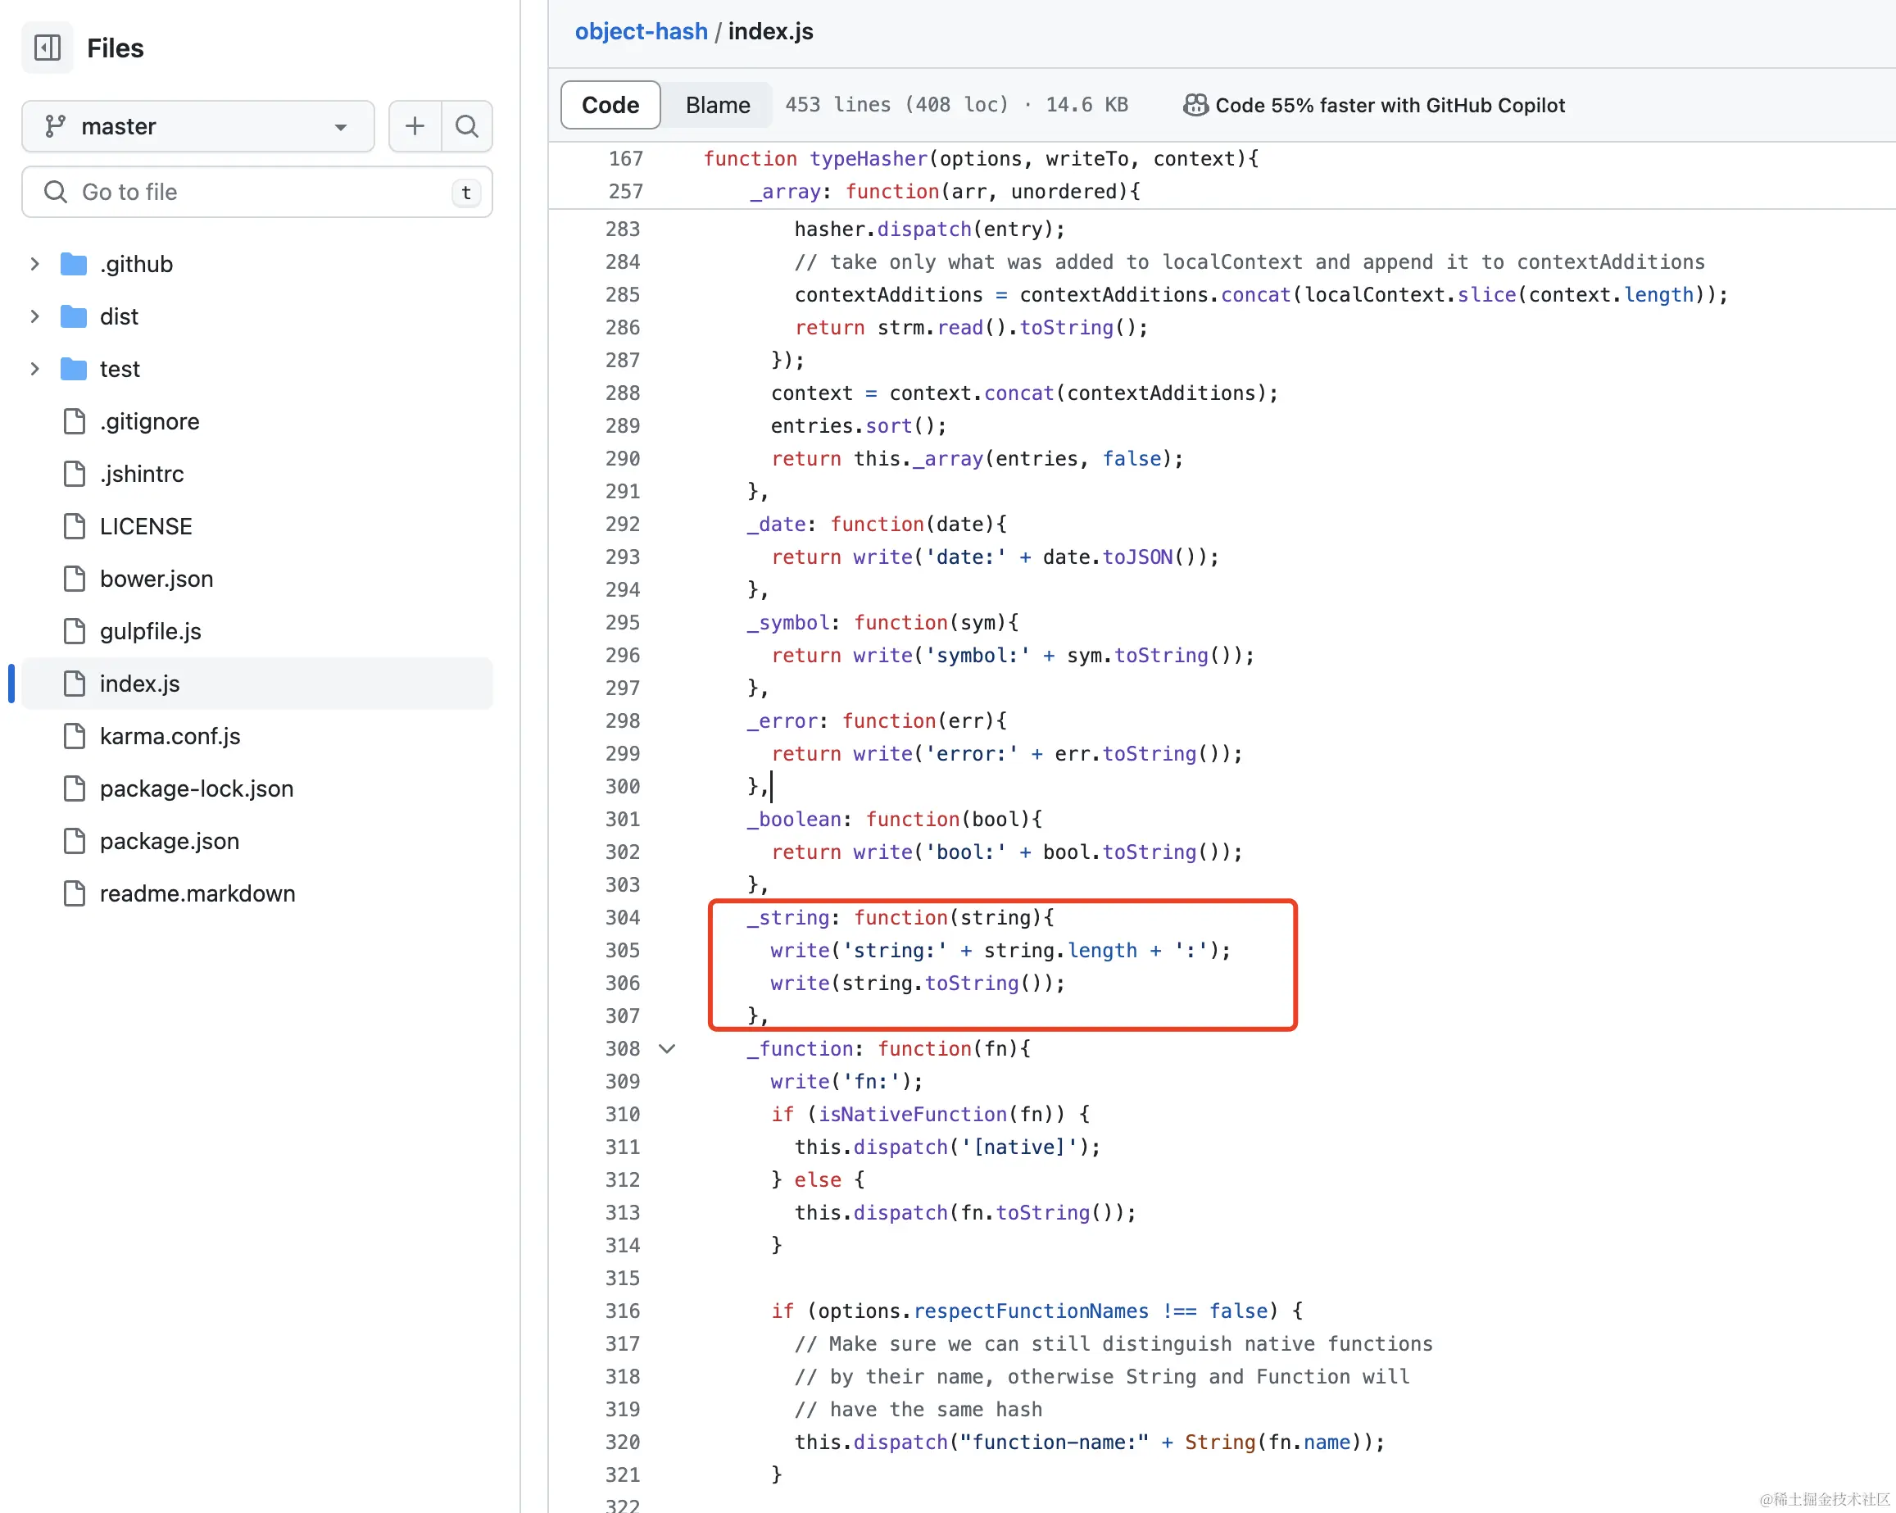The height and width of the screenshot is (1513, 1896).
Task: Click the readme.markdown file icon
Action: (75, 893)
